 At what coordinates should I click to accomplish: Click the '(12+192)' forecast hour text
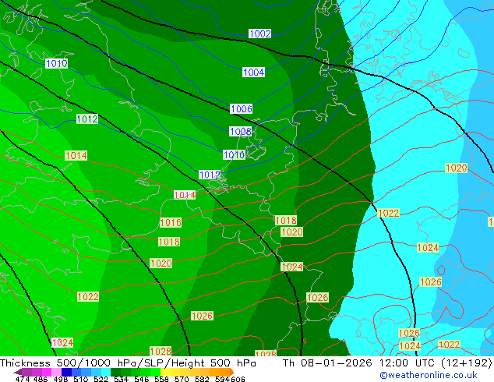coord(467,363)
